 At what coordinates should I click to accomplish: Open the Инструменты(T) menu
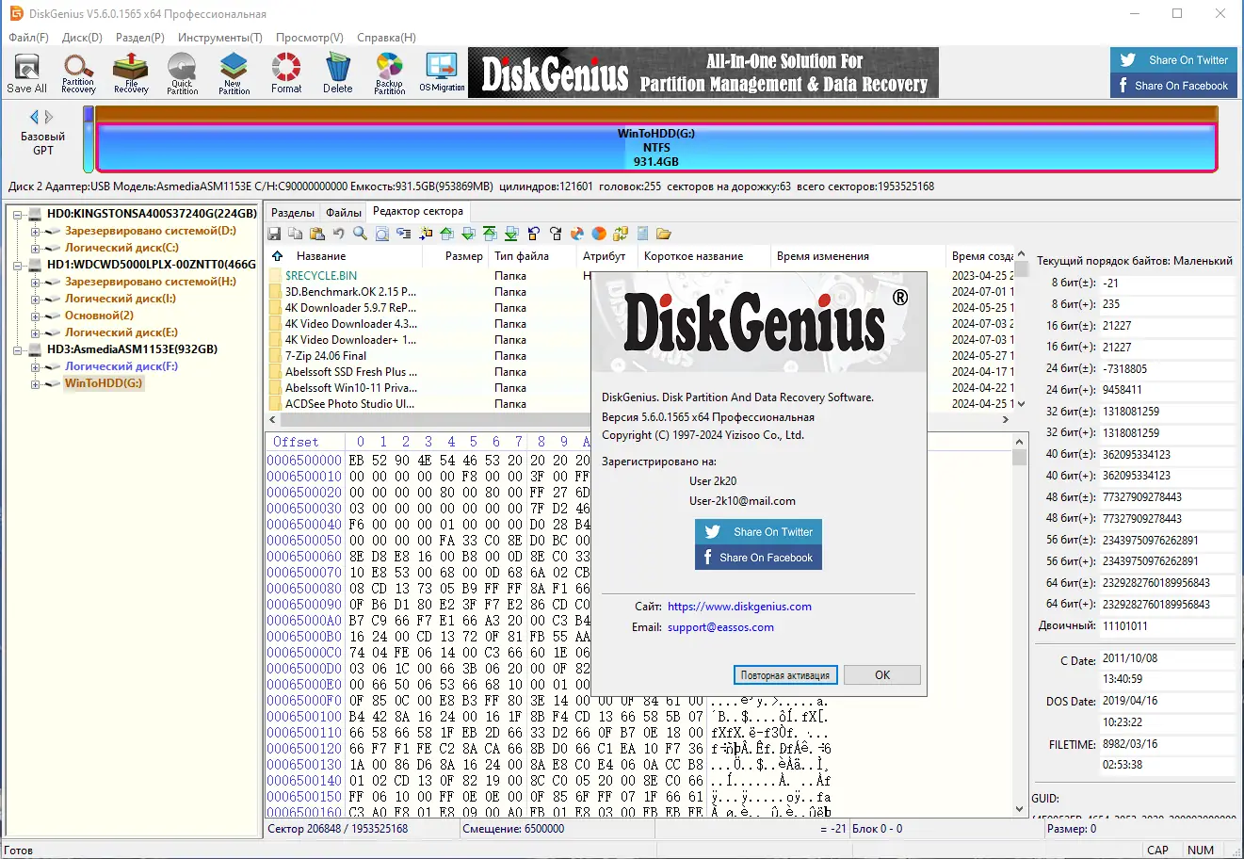pos(220,38)
